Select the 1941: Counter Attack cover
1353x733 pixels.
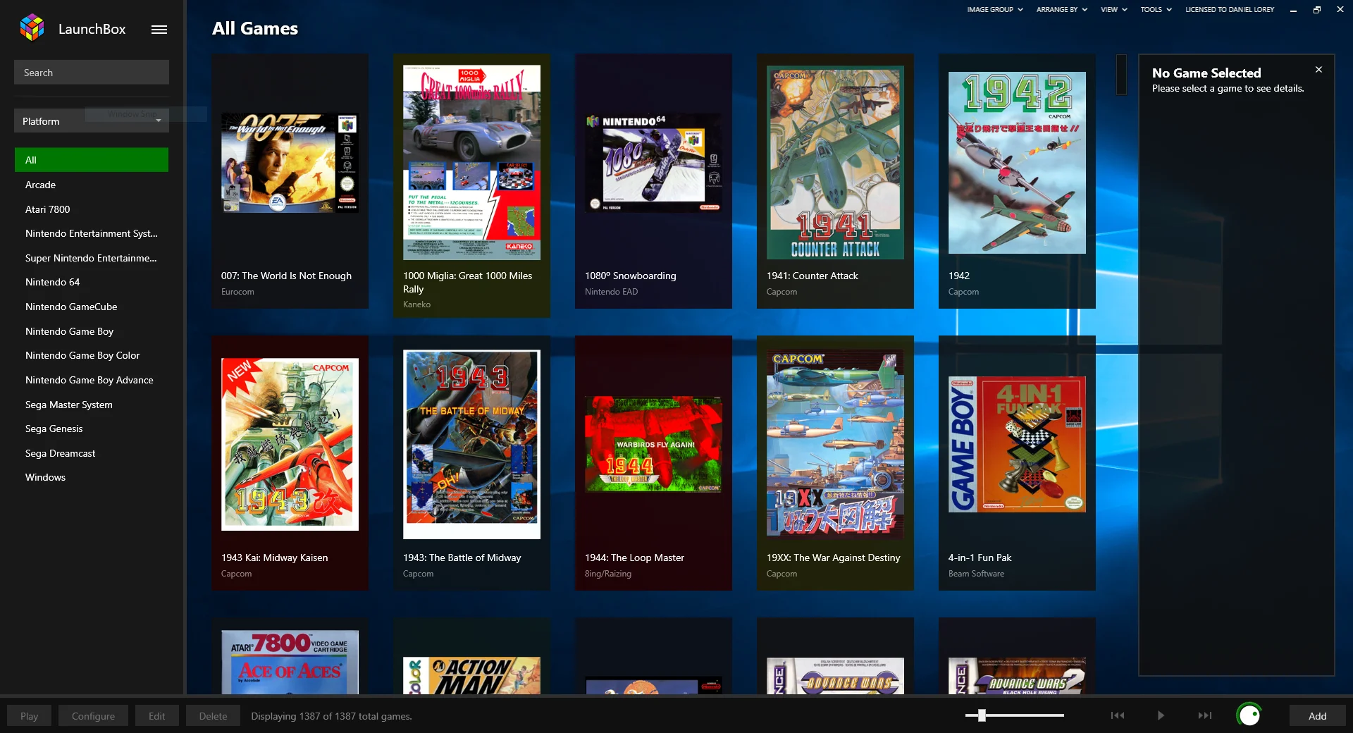[x=835, y=163]
